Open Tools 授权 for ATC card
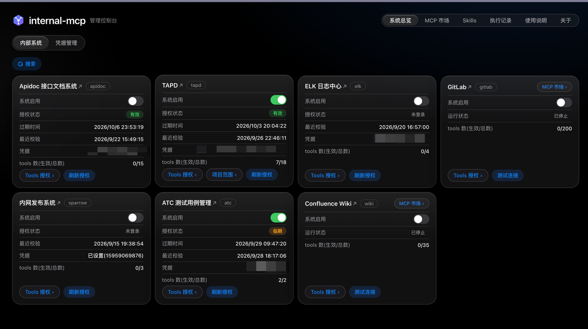588x329 pixels. point(182,292)
